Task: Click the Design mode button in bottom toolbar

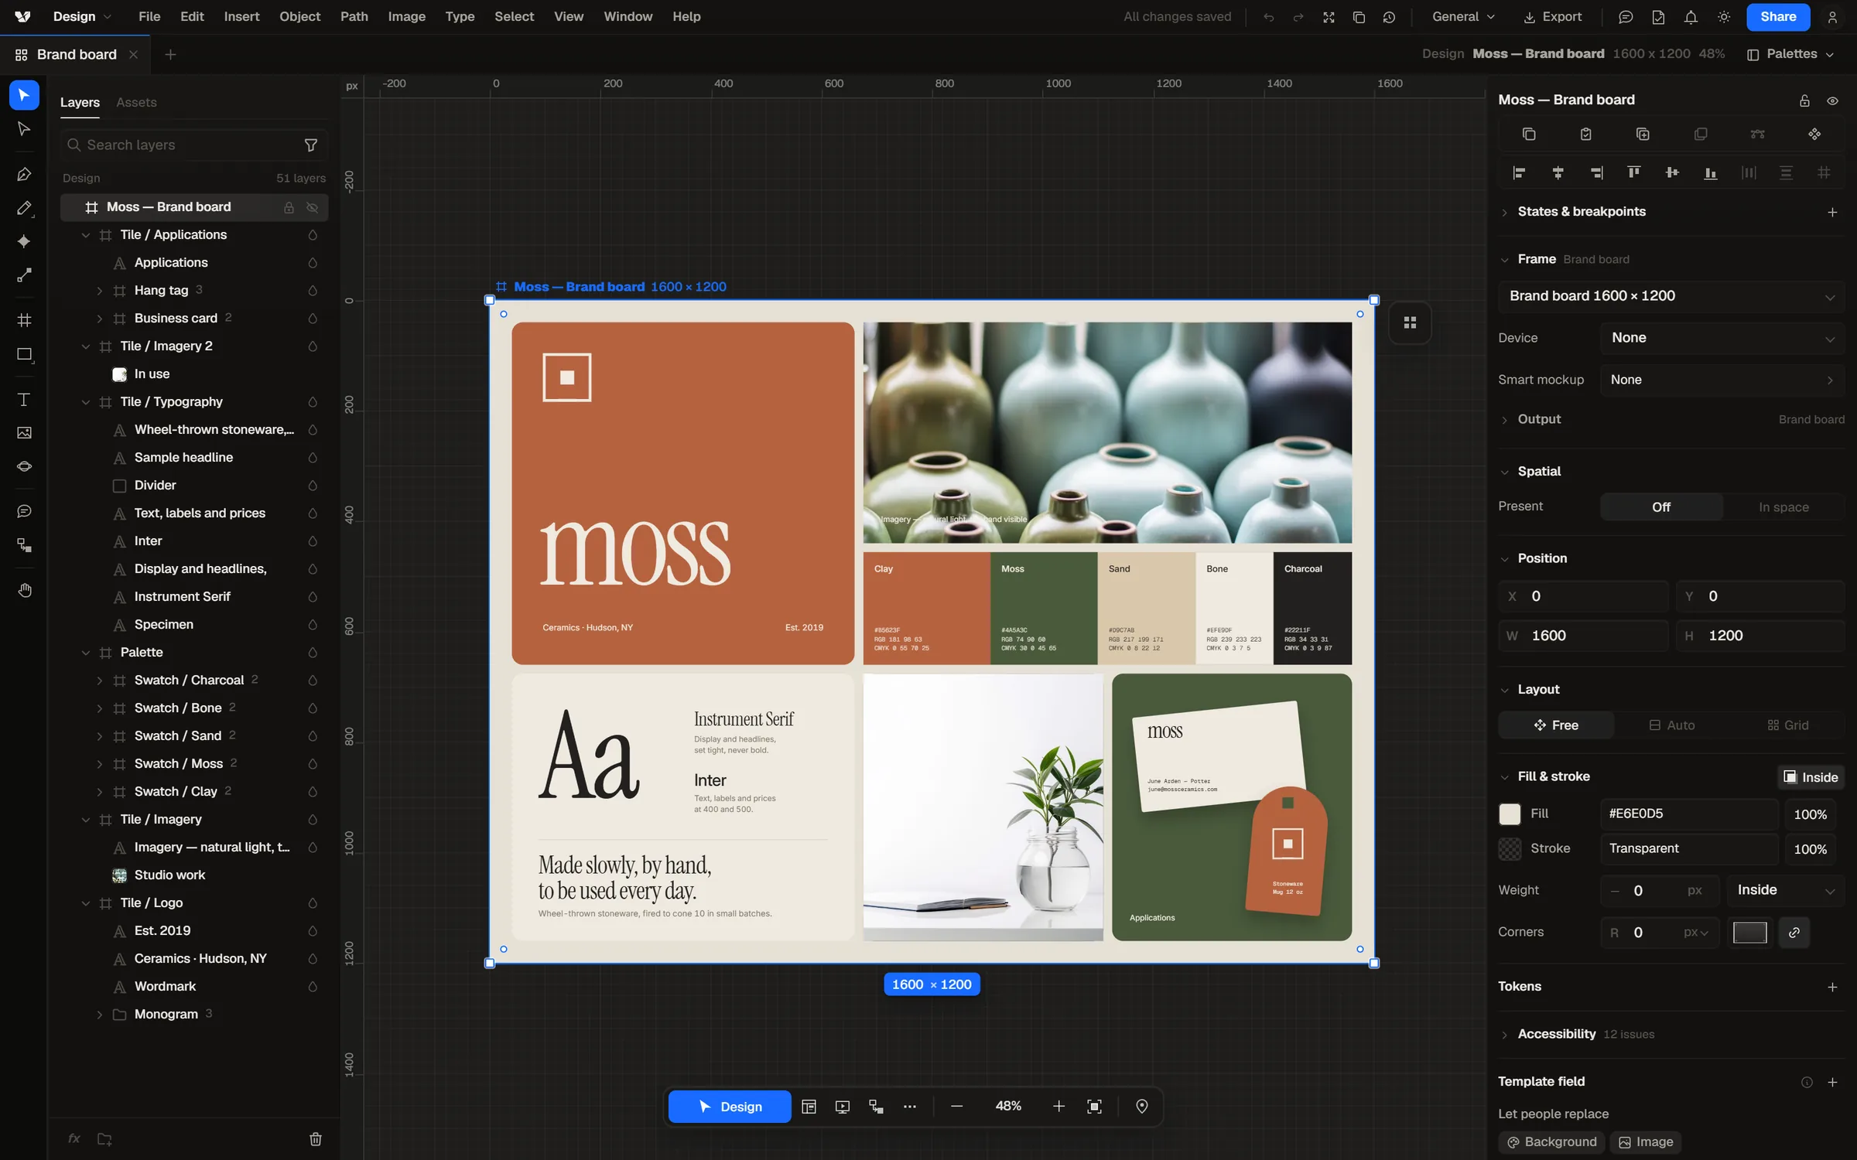Action: tap(730, 1107)
